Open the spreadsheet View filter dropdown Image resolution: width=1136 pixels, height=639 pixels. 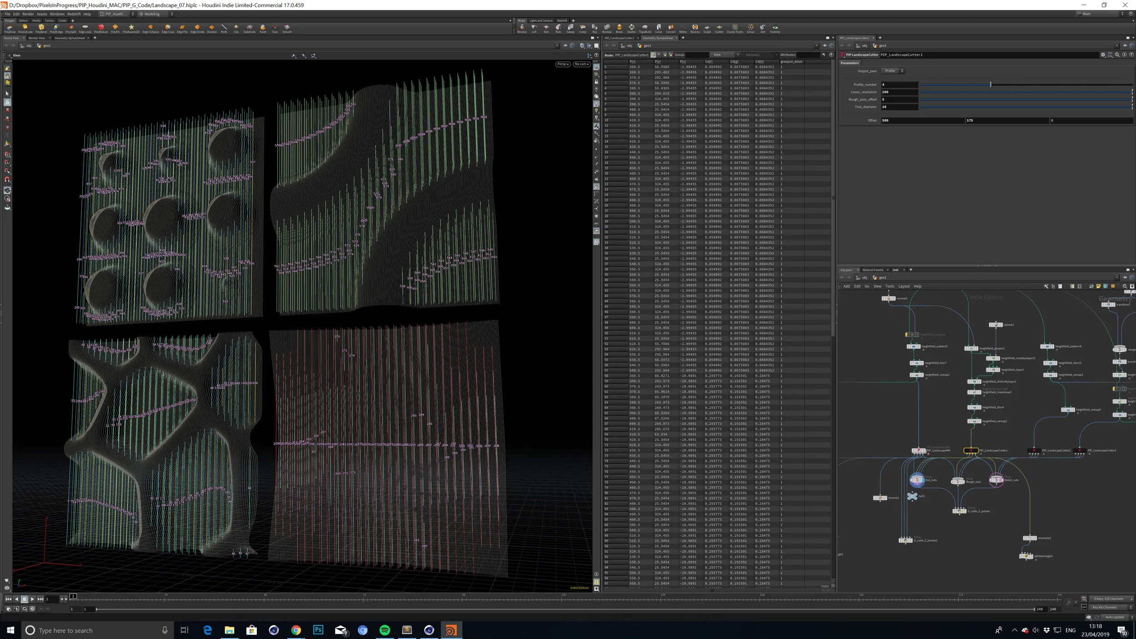[725, 55]
